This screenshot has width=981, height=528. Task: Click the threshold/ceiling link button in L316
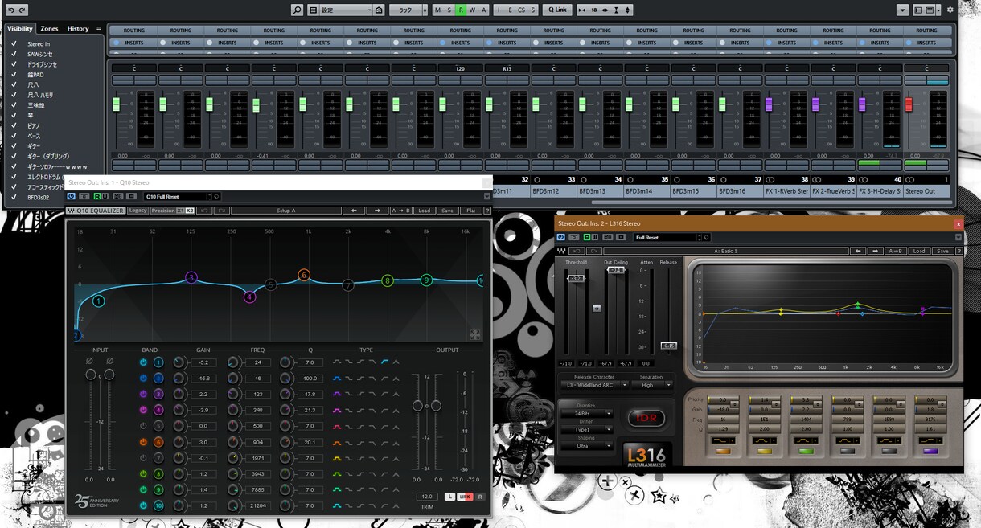point(596,309)
